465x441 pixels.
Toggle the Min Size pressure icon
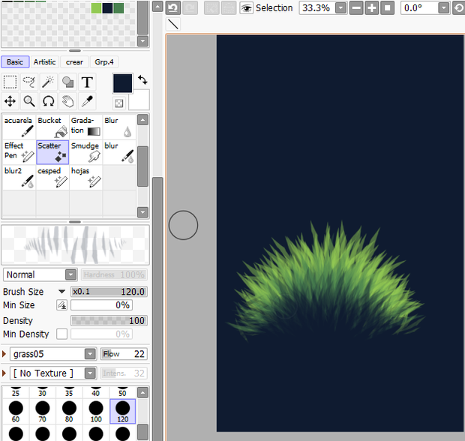pos(61,304)
